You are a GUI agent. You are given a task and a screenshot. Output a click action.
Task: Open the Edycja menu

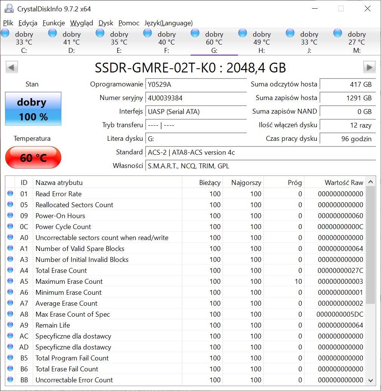coord(28,23)
